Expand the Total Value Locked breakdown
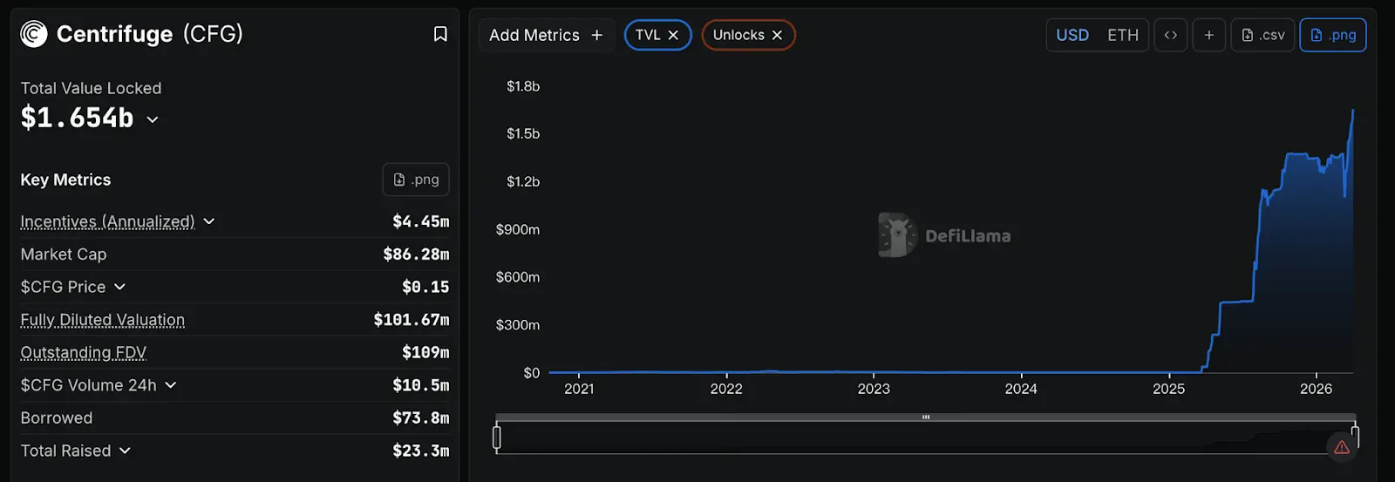1395x482 pixels. pyautogui.click(x=153, y=119)
